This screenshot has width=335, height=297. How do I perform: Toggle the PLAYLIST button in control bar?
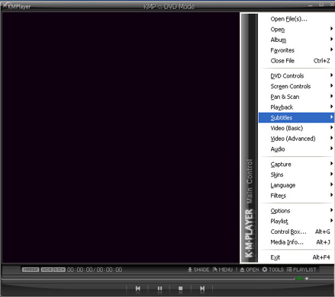(x=301, y=270)
